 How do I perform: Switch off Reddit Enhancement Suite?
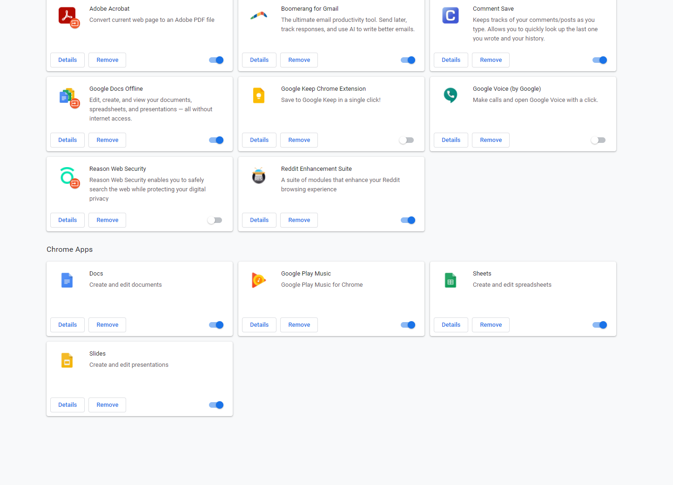tap(408, 220)
